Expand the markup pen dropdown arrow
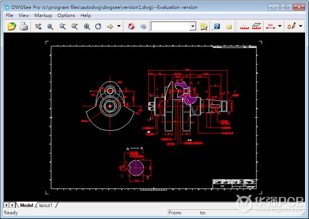Screen dimensions: 309x219 point(301,26)
